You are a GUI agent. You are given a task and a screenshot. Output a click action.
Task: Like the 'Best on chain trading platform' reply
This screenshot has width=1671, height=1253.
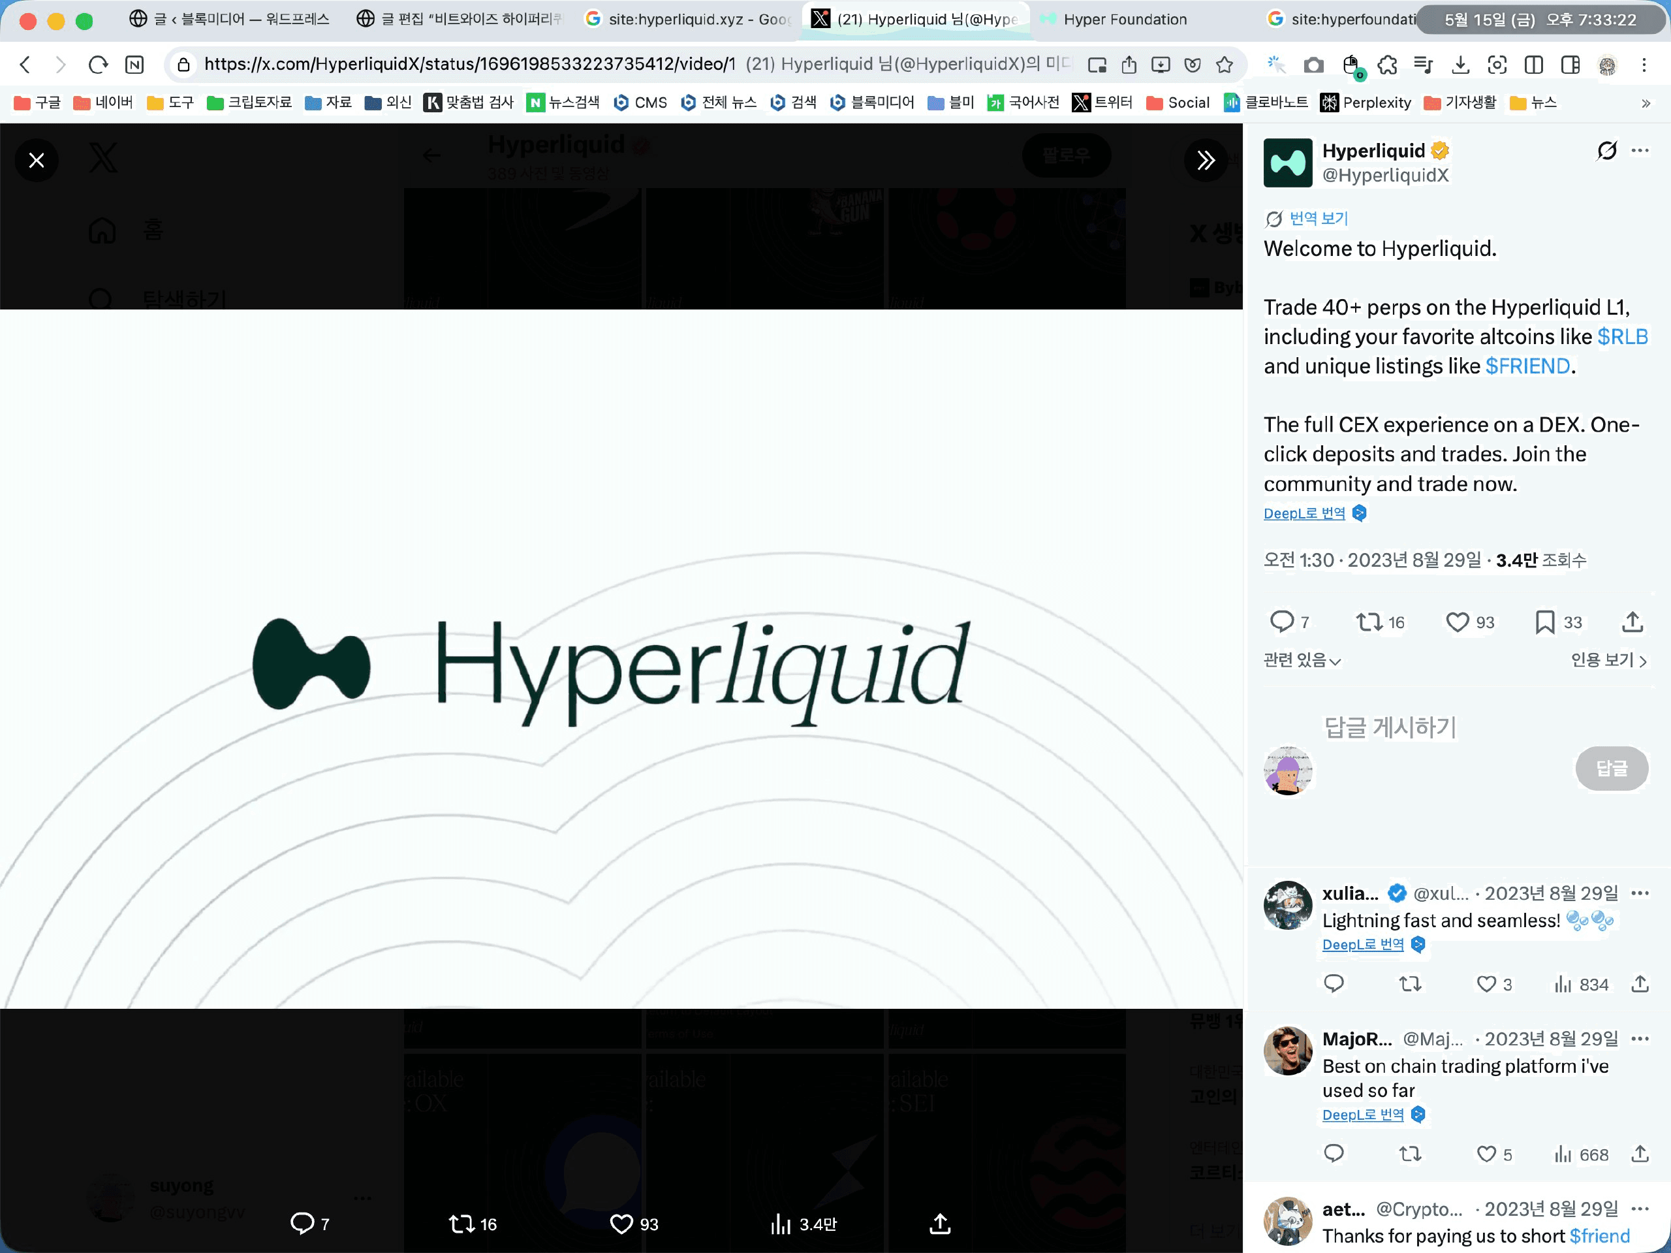1493,1154
